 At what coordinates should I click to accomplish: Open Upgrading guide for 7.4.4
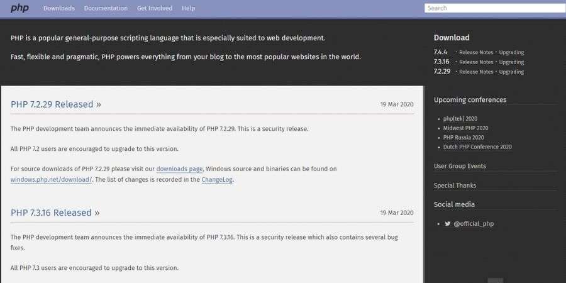click(x=511, y=52)
